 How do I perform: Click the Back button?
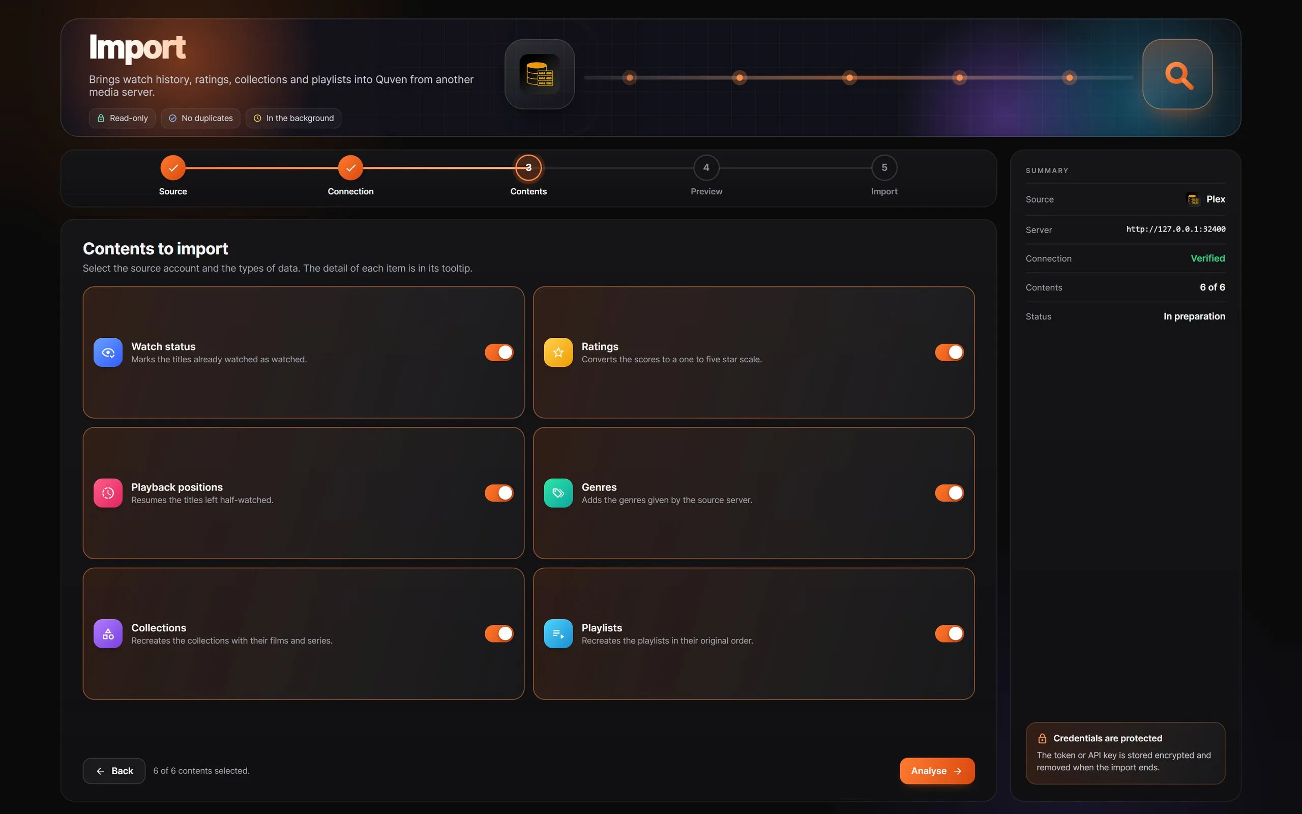114,771
